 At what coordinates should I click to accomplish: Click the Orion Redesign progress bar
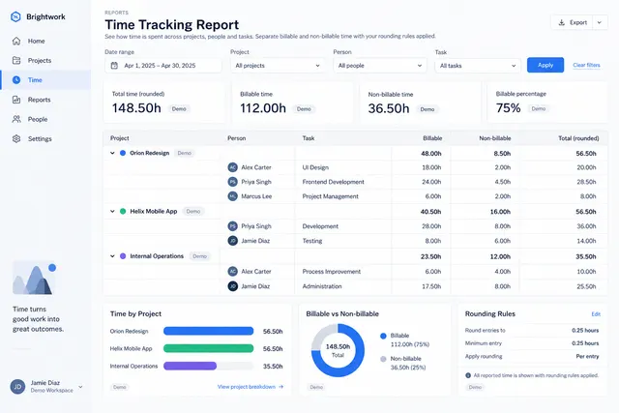(209, 331)
